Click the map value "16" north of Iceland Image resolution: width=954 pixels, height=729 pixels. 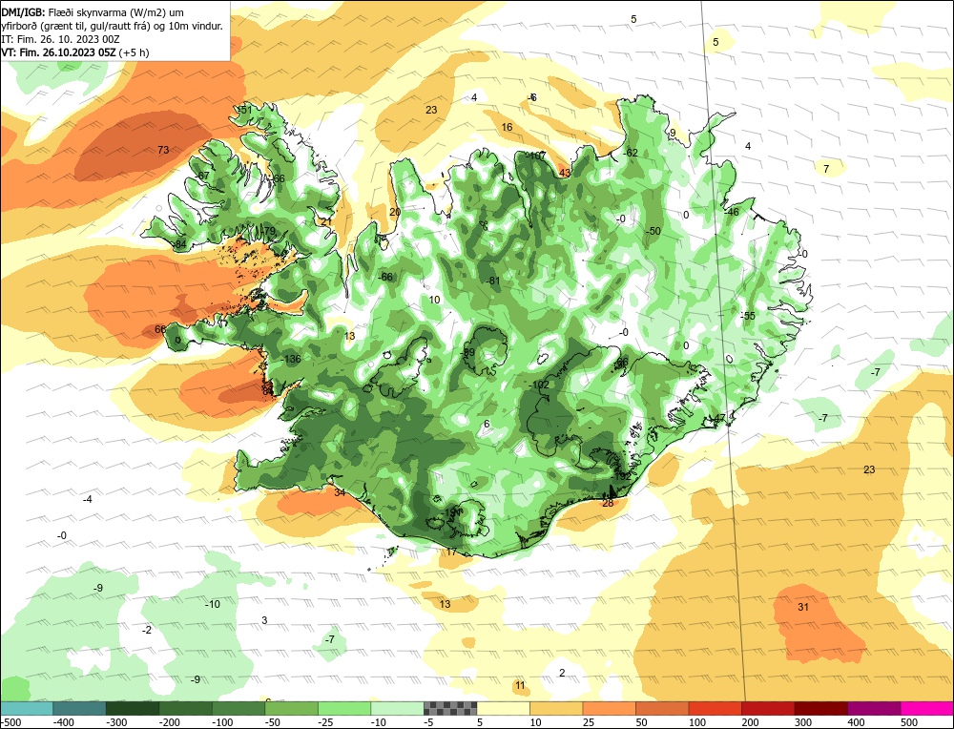[507, 127]
